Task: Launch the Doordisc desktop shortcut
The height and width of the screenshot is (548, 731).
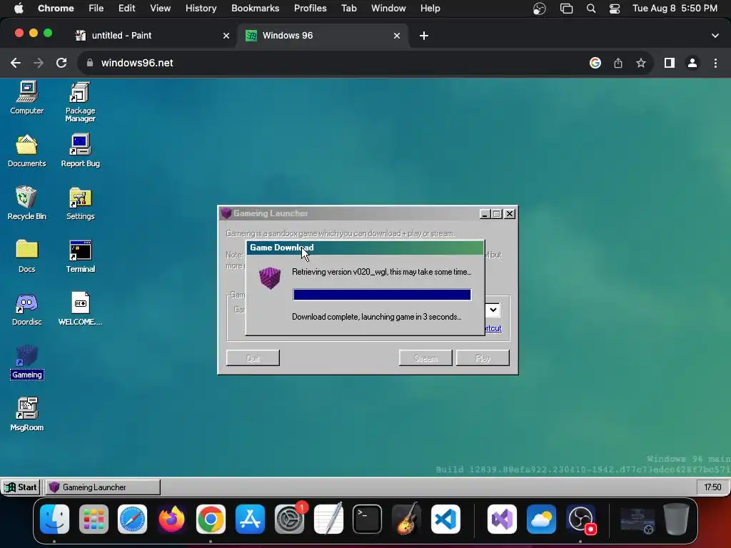Action: [x=26, y=310]
